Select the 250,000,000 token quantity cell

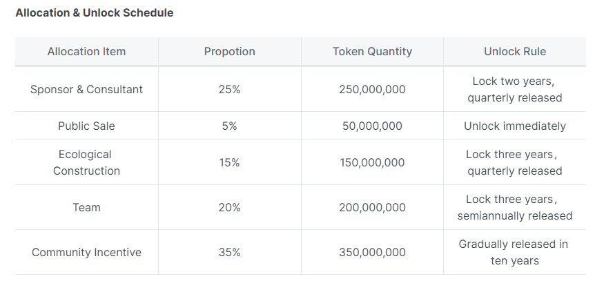[x=372, y=90]
